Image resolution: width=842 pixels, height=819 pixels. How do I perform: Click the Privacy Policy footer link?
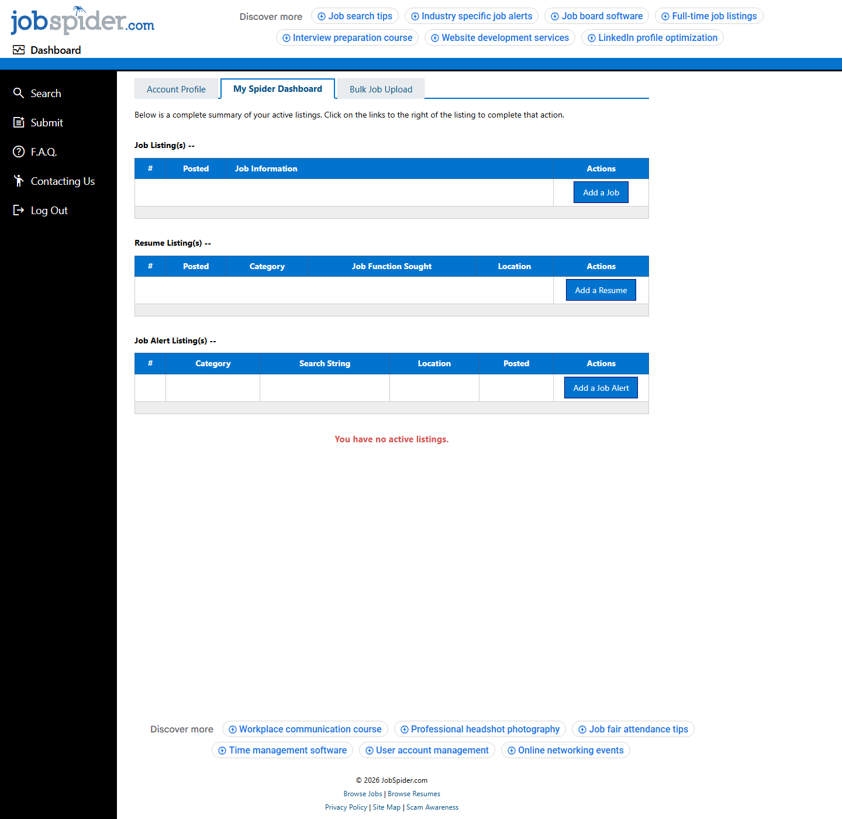pos(346,807)
